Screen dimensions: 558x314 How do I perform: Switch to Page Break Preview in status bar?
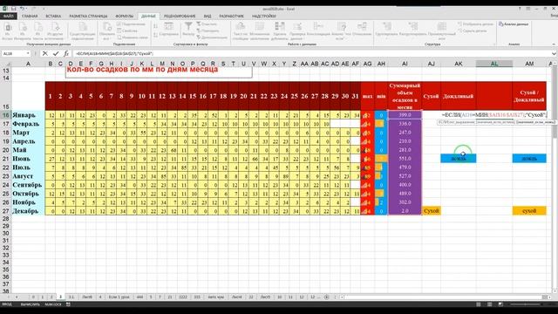coord(500,304)
